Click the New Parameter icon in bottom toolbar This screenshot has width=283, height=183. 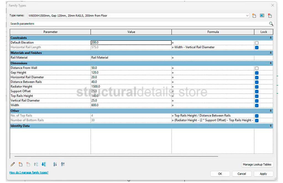tap(20, 164)
